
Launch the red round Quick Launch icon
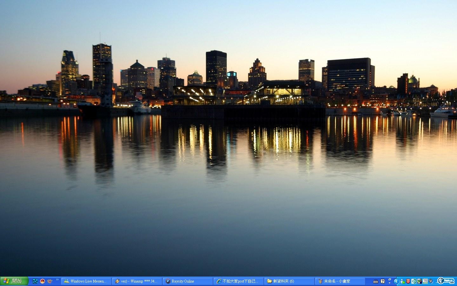click(x=43, y=281)
